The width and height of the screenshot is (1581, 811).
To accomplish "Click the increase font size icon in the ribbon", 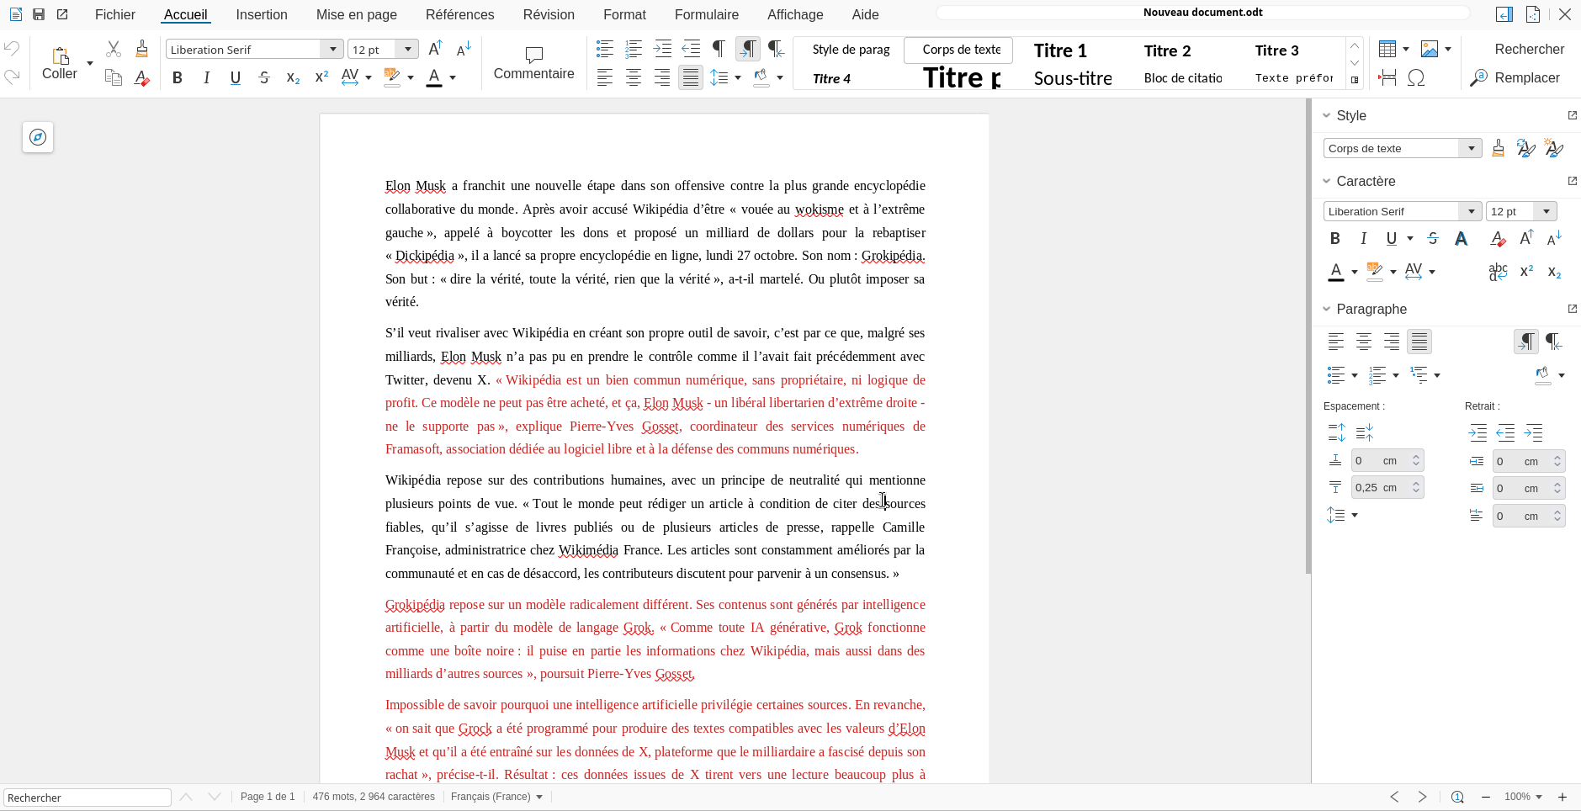I will (435, 49).
